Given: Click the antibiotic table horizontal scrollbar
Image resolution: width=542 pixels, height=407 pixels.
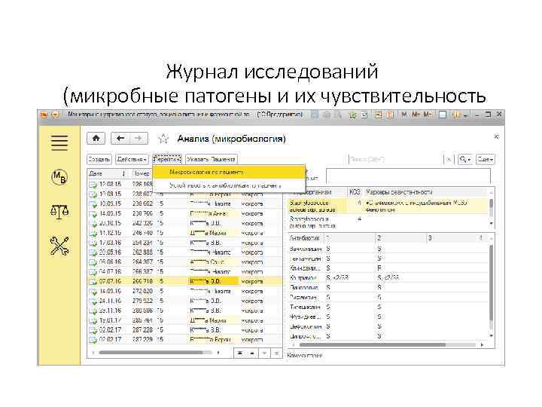Looking at the screenshot, I should click(x=373, y=344).
